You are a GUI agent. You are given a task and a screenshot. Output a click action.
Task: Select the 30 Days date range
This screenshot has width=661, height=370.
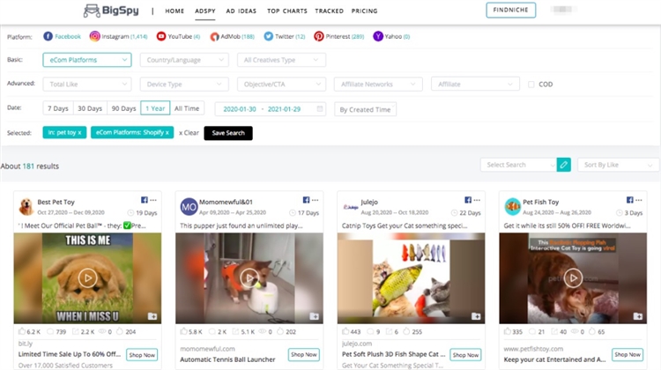point(90,108)
